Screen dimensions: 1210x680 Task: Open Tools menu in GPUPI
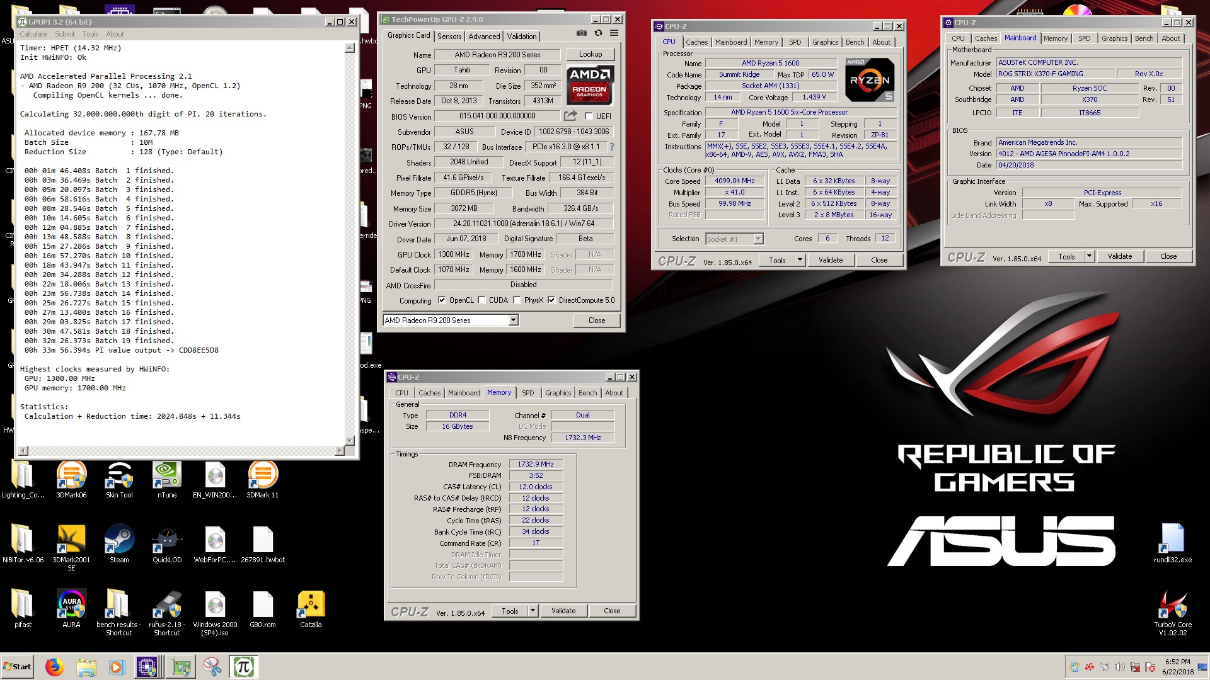coord(91,34)
